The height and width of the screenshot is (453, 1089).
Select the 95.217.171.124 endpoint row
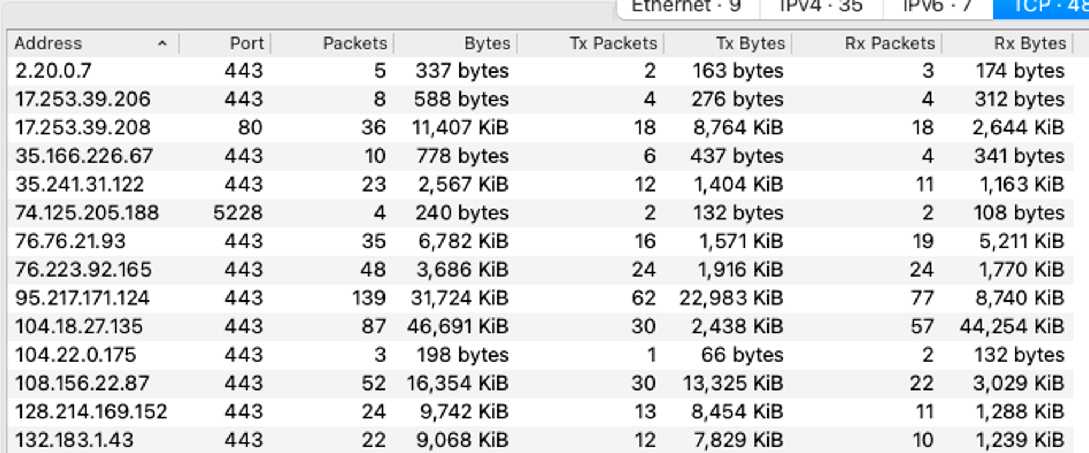point(82,298)
